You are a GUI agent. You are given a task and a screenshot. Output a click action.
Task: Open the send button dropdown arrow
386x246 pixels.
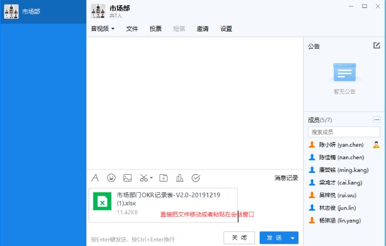[x=293, y=238]
